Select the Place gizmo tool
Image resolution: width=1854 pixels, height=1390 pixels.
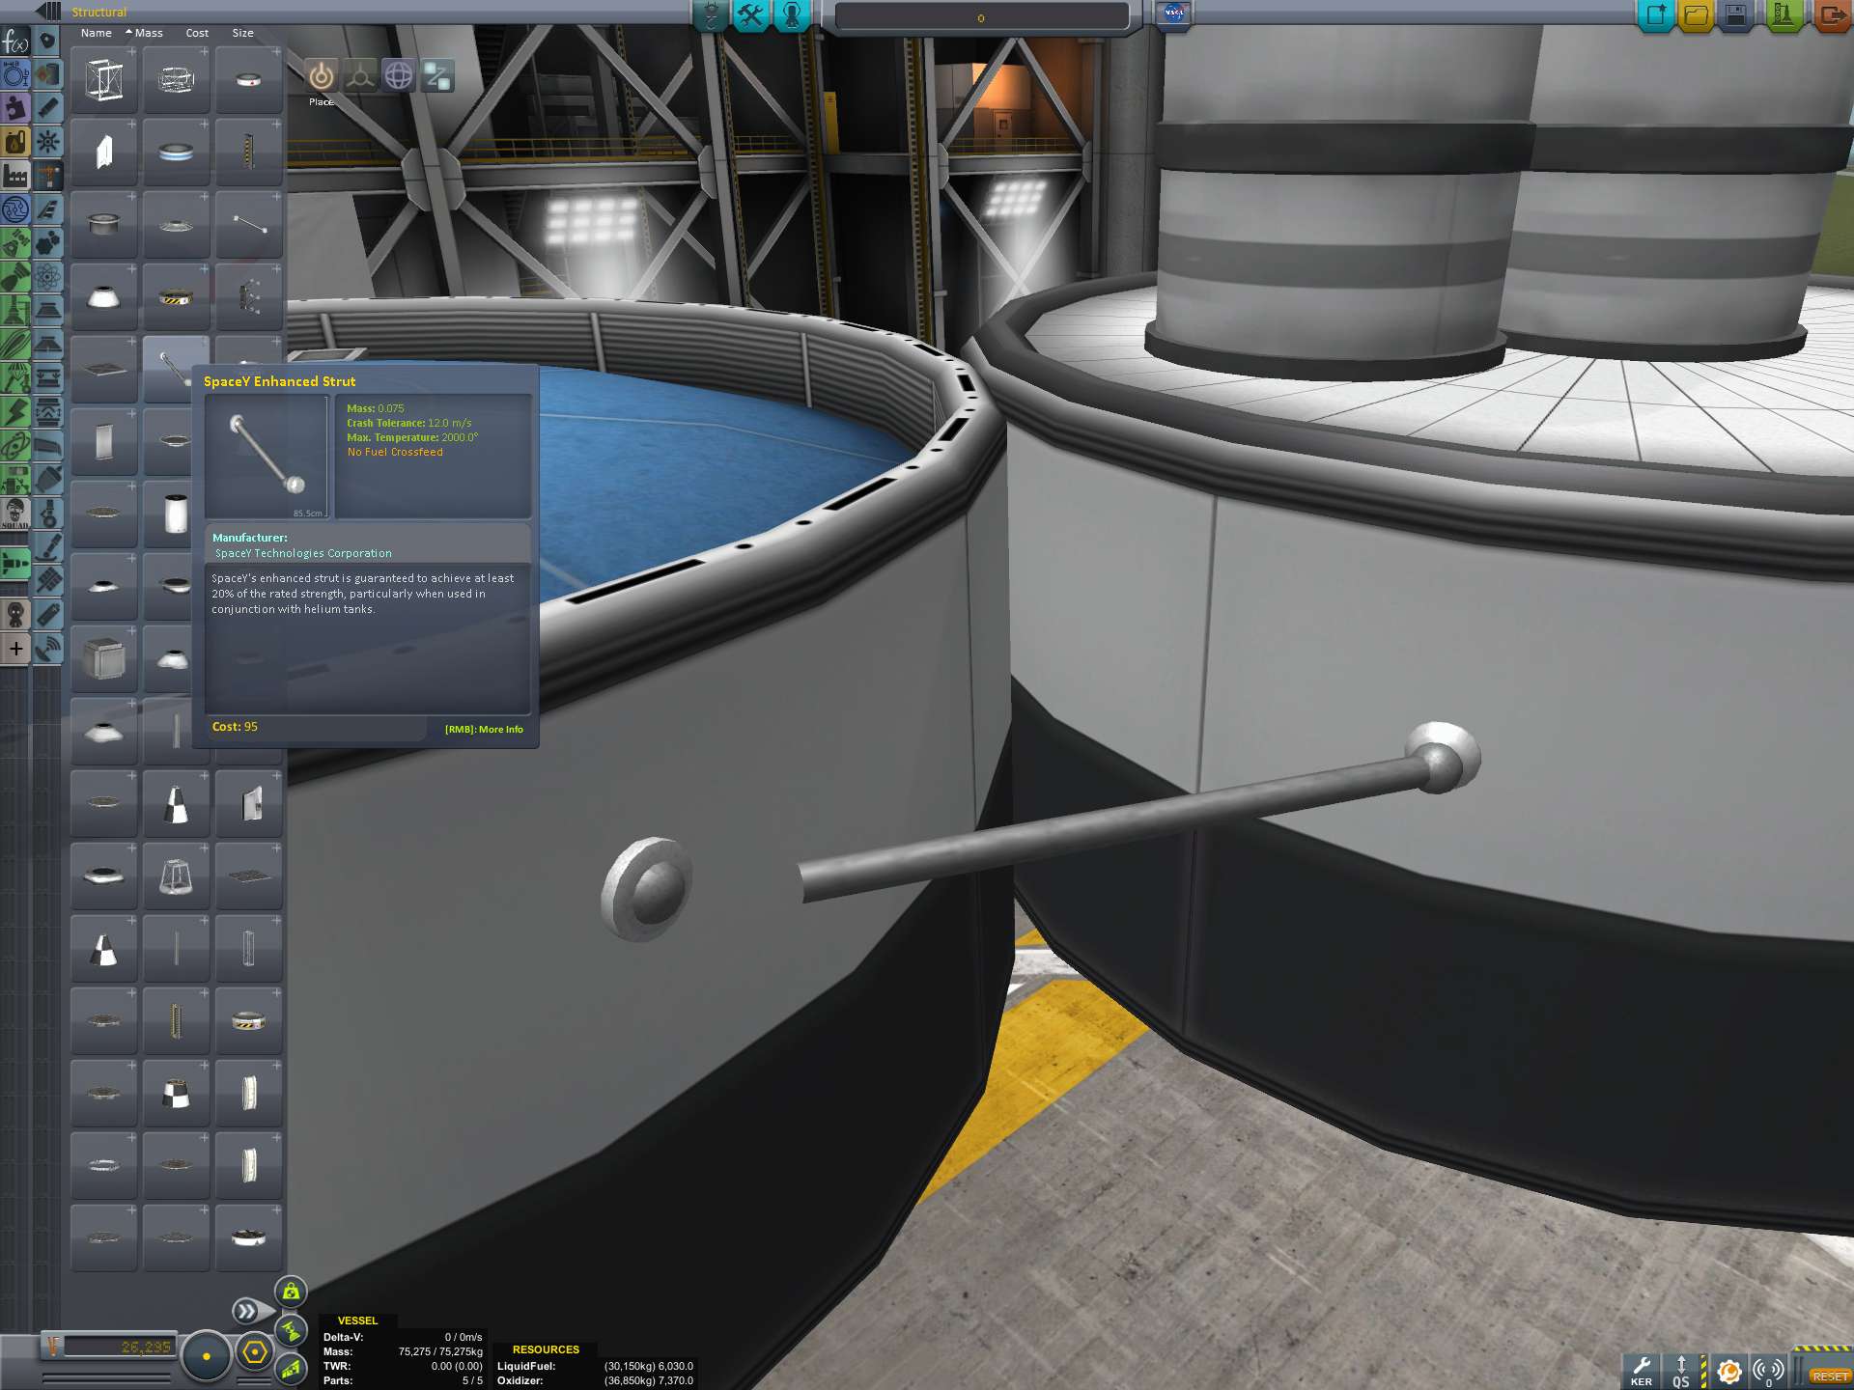click(322, 75)
